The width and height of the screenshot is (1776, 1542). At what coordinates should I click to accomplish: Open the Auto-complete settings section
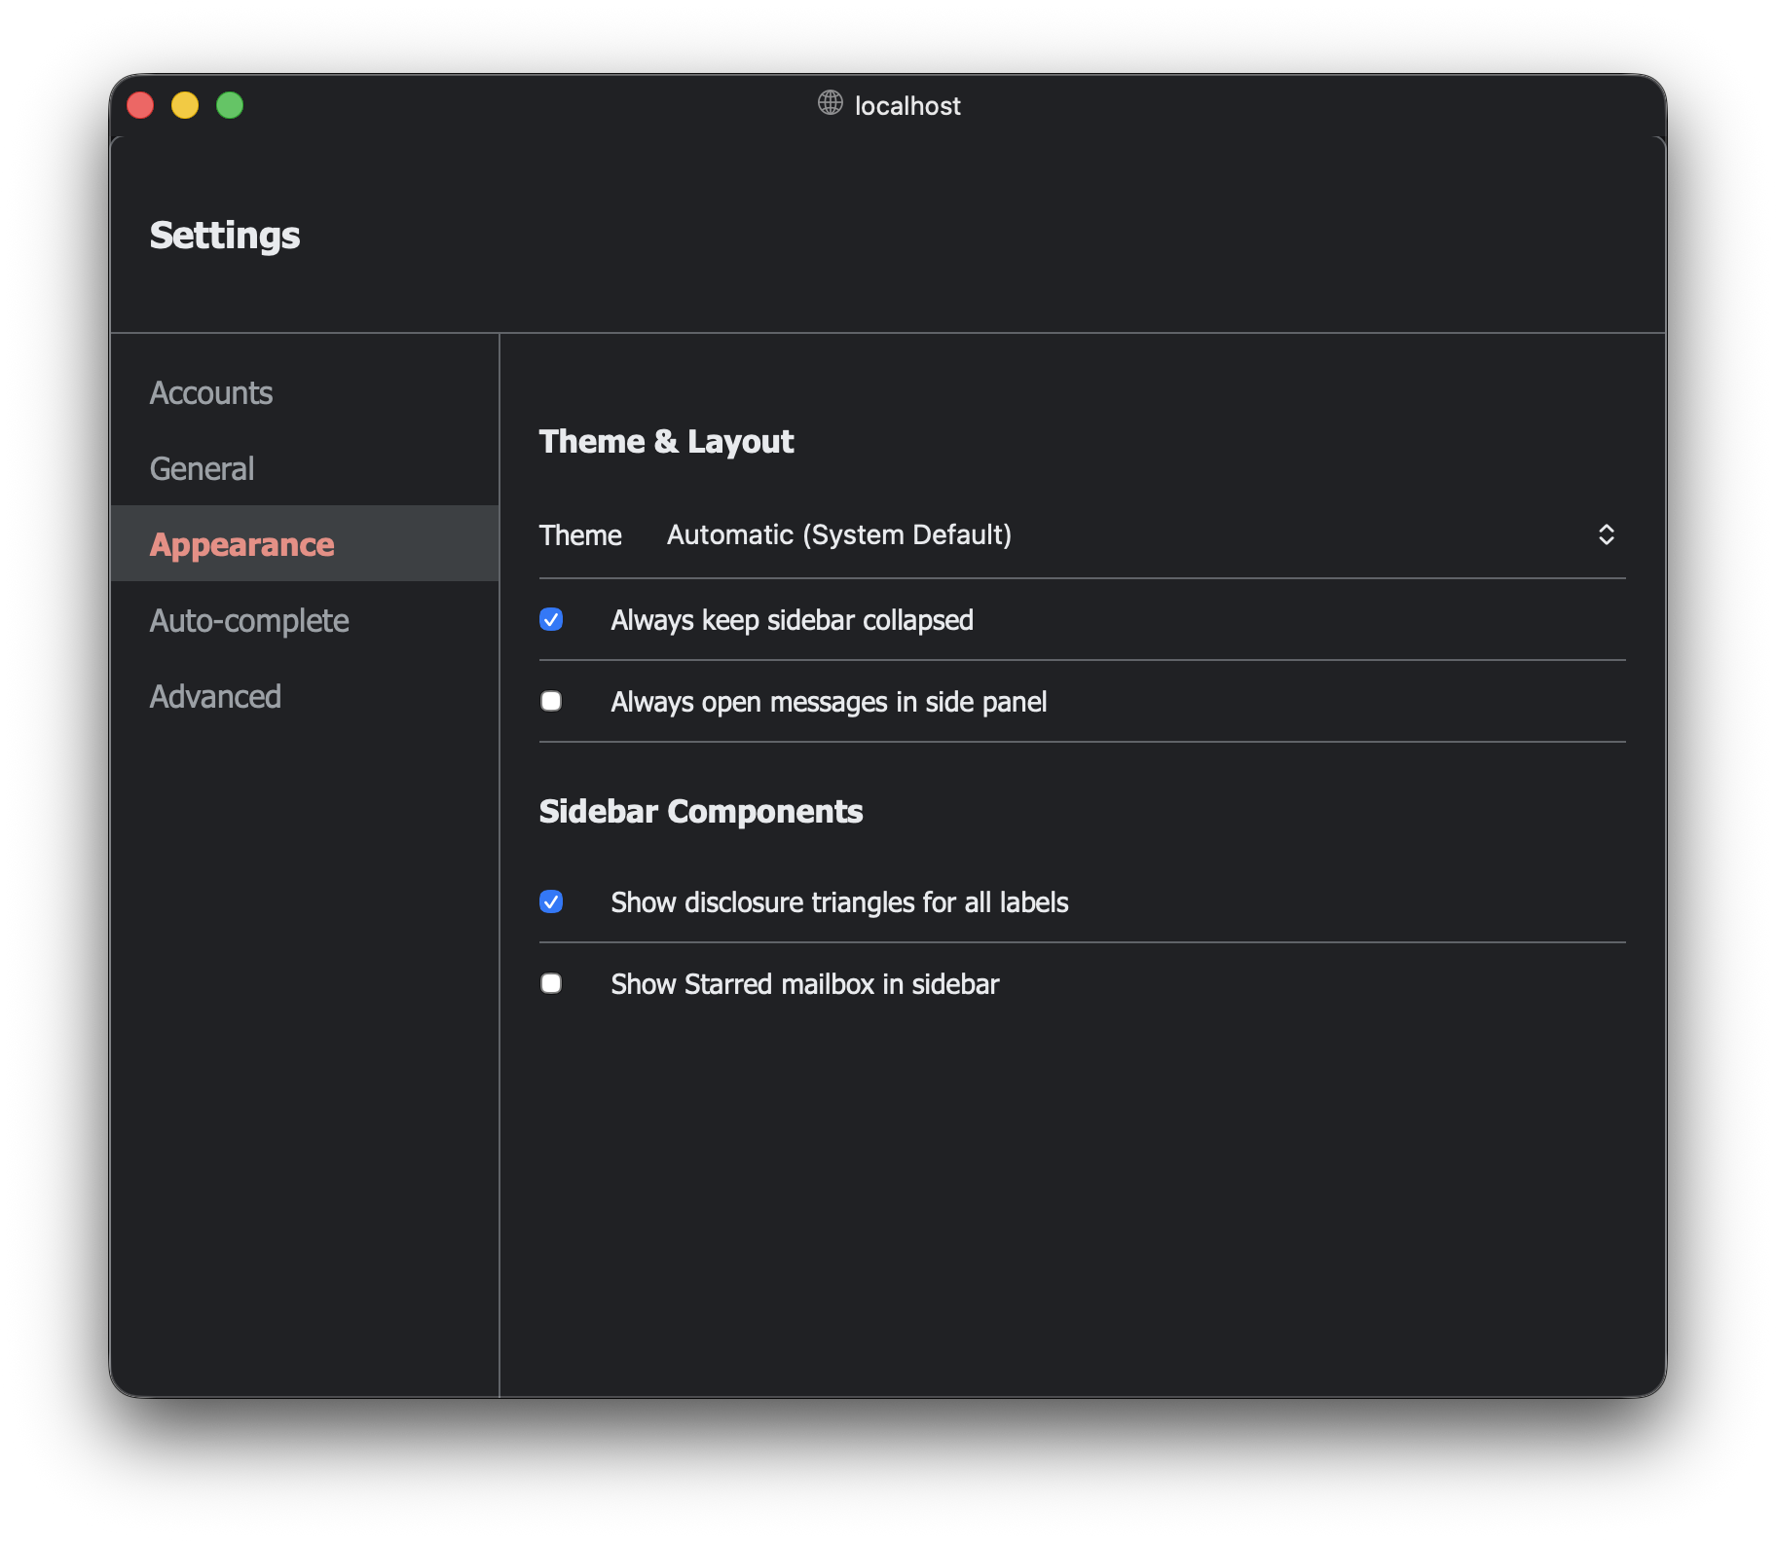point(249,620)
